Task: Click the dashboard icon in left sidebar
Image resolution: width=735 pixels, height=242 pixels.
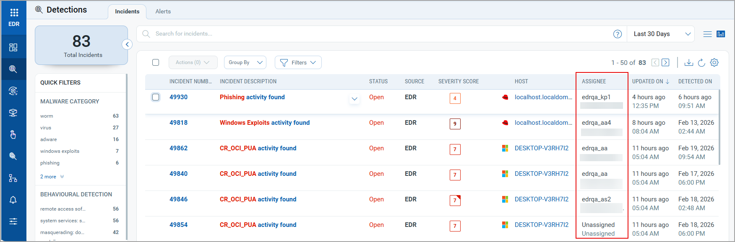Action: pos(13,47)
